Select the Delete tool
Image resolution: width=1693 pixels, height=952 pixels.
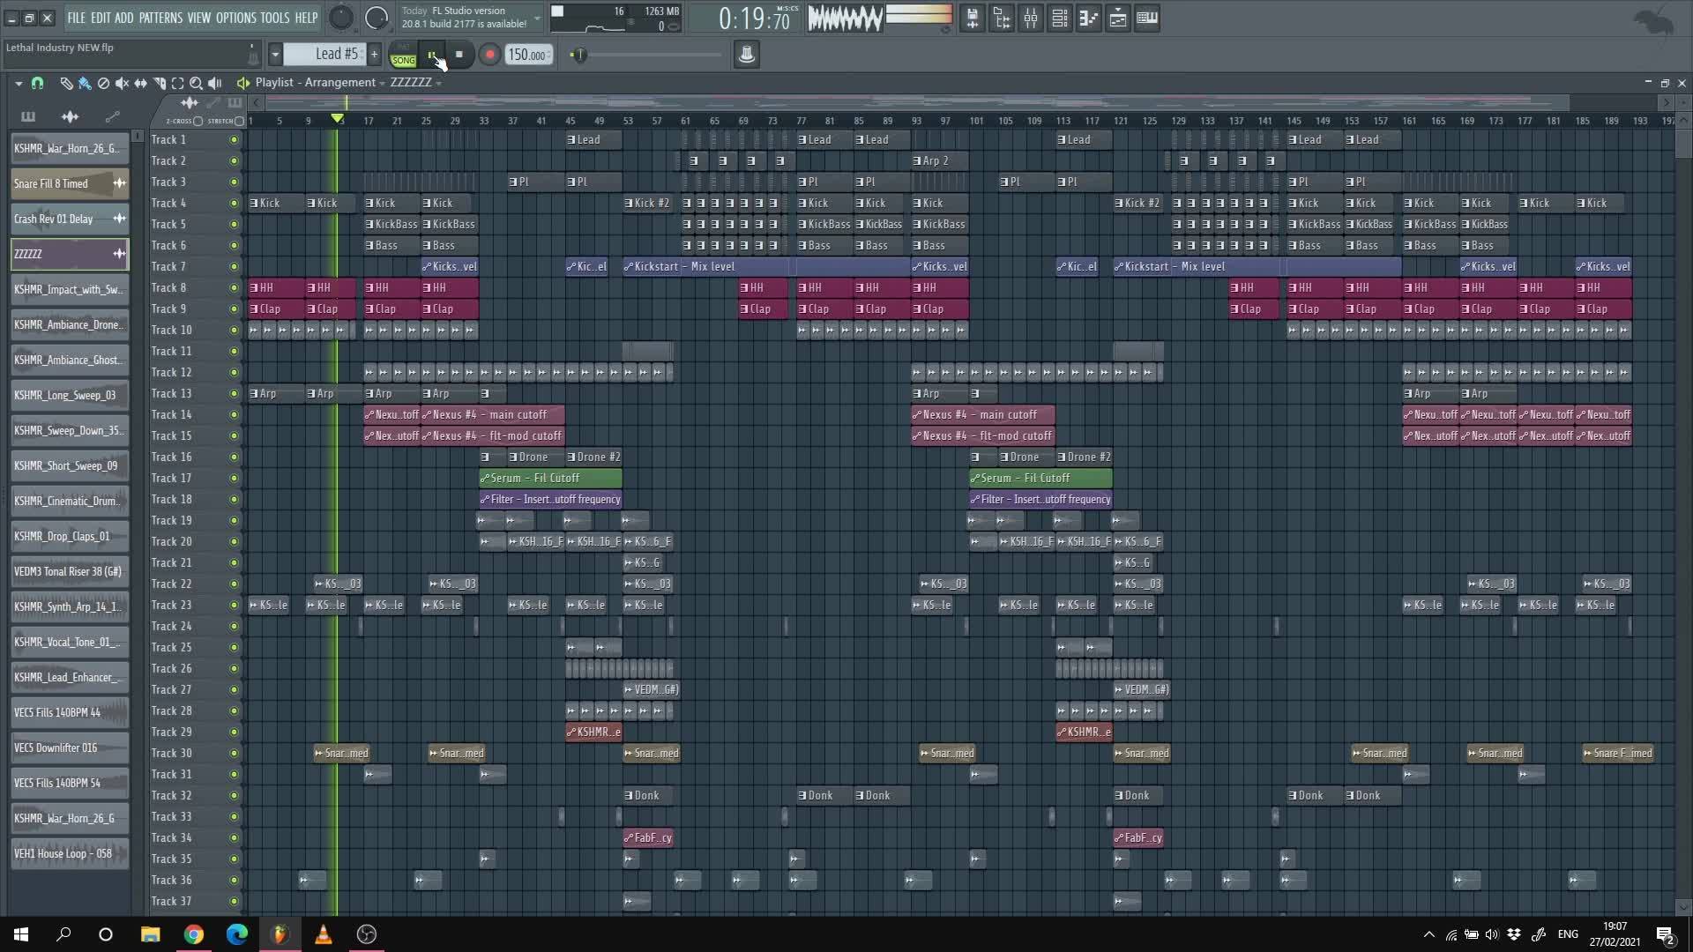(x=103, y=83)
